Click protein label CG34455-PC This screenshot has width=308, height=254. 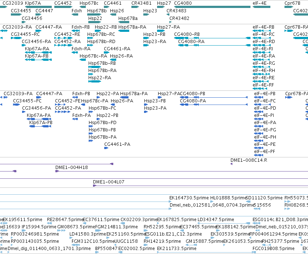[27, 101]
